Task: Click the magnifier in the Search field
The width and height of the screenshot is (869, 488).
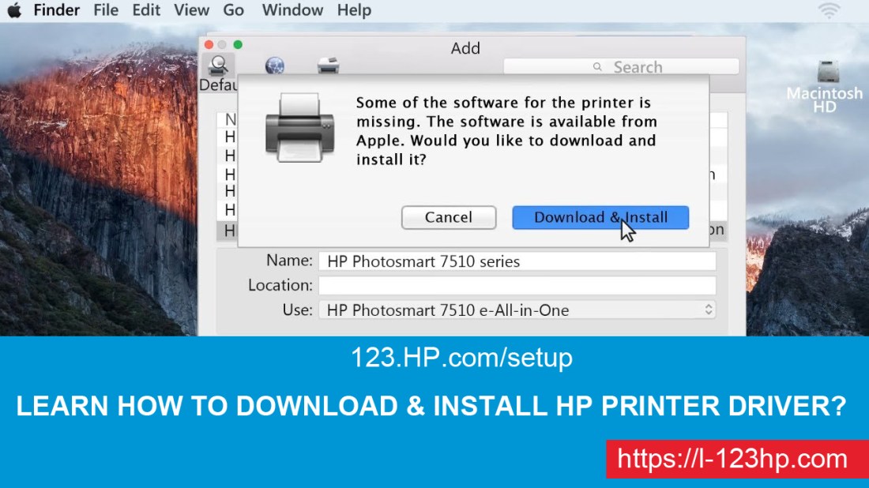Action: point(598,67)
